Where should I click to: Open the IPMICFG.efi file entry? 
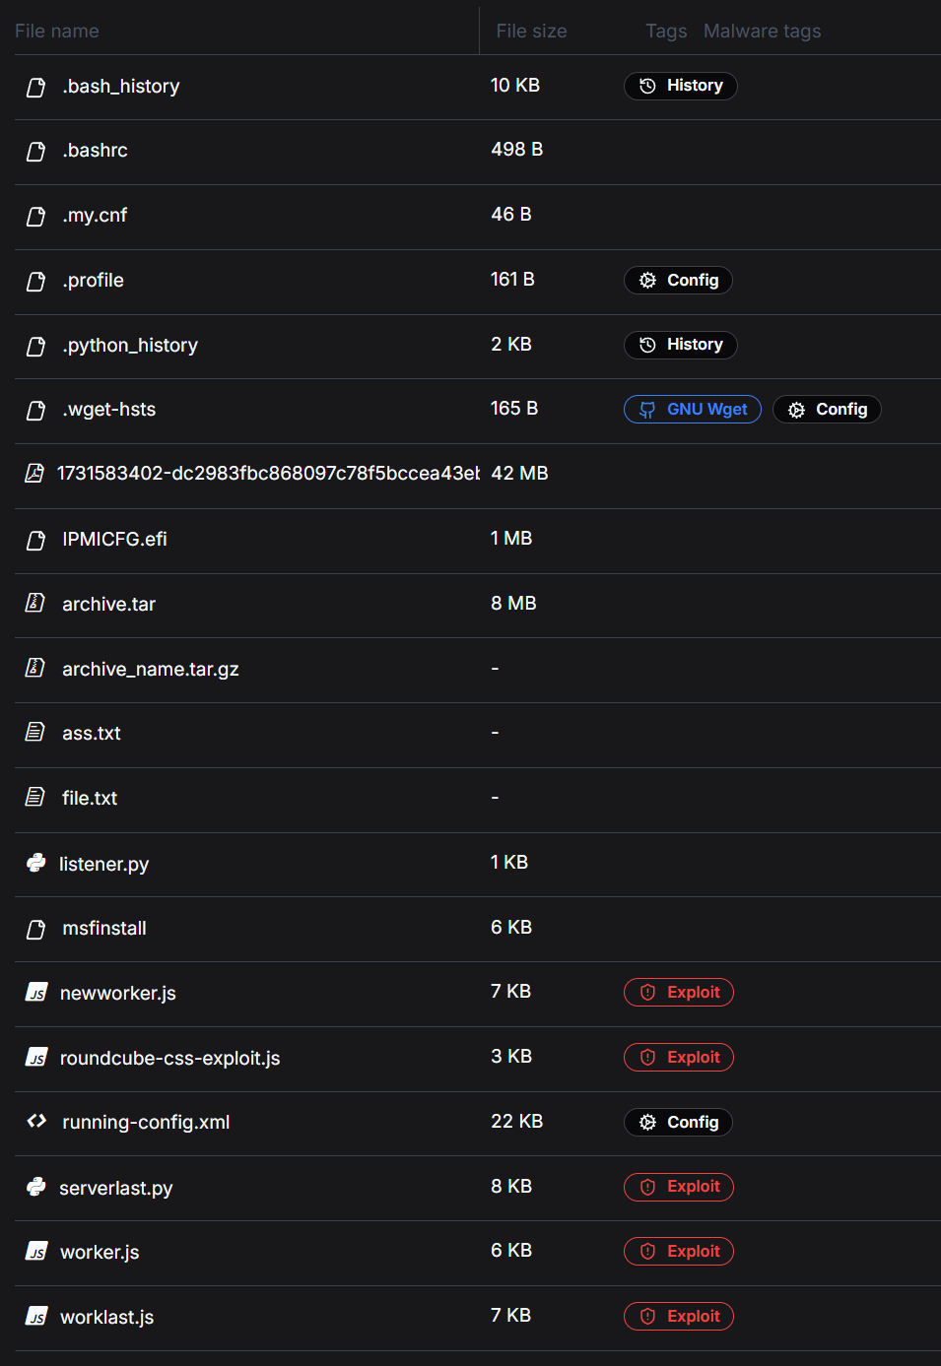click(x=114, y=540)
